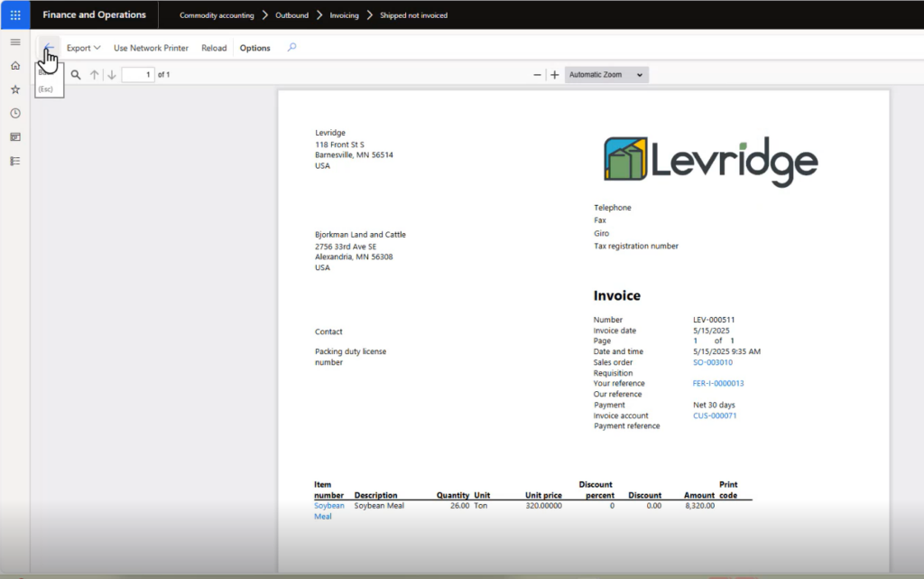Screen dimensions: 924x579
Task: Click Alexandria, MN 56308 address line
Action: pos(354,257)
